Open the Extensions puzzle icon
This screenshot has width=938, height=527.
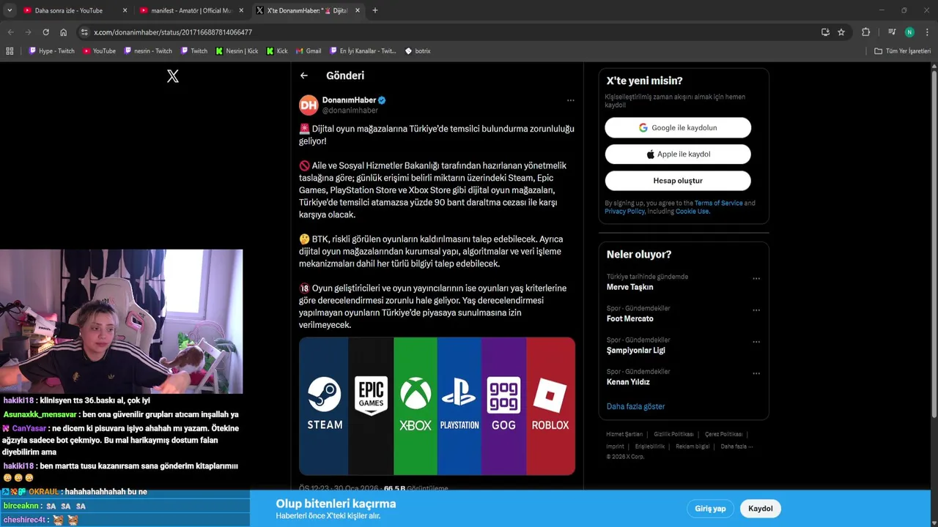click(x=865, y=32)
